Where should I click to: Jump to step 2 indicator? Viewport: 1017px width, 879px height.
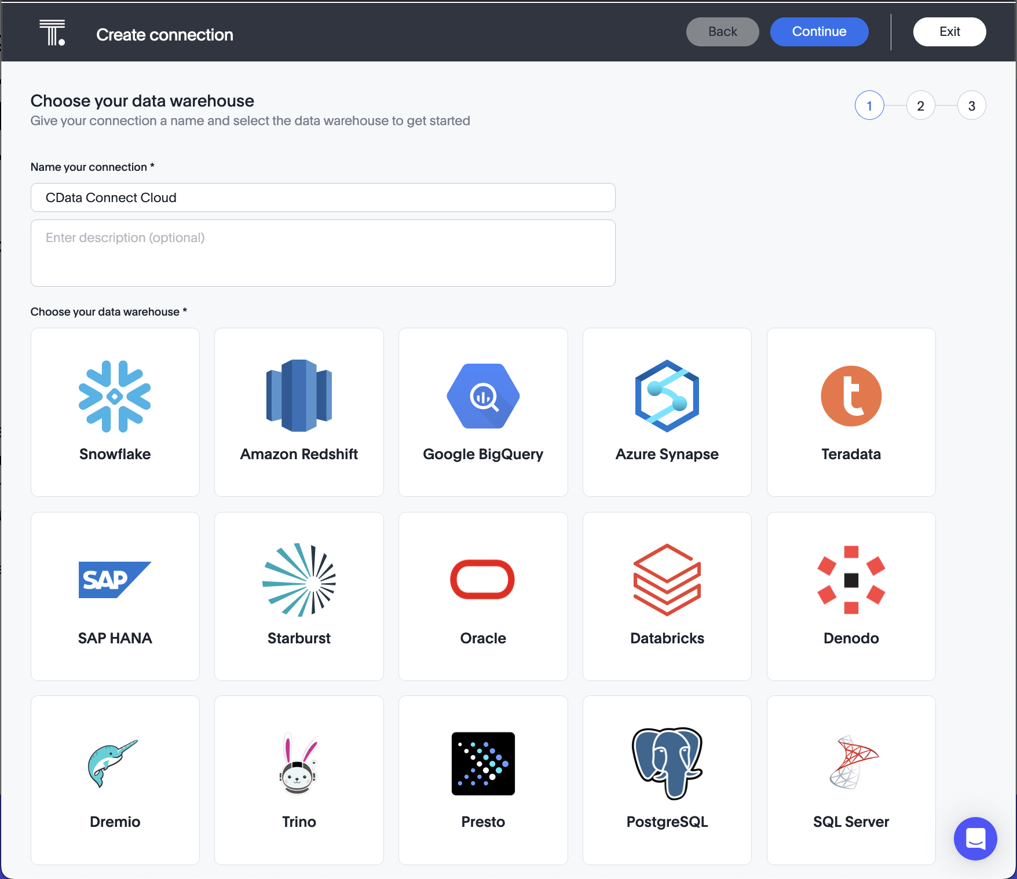pyautogui.click(x=920, y=105)
